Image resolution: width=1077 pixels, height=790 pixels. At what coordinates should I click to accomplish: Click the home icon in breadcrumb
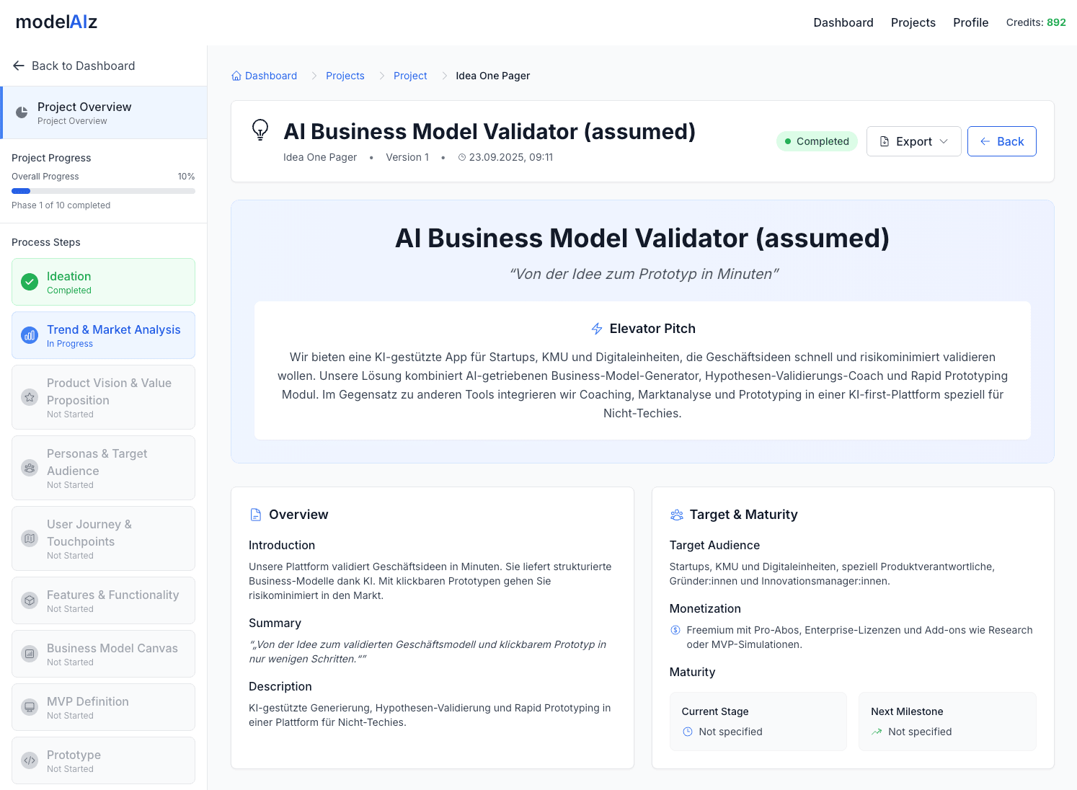tap(236, 76)
